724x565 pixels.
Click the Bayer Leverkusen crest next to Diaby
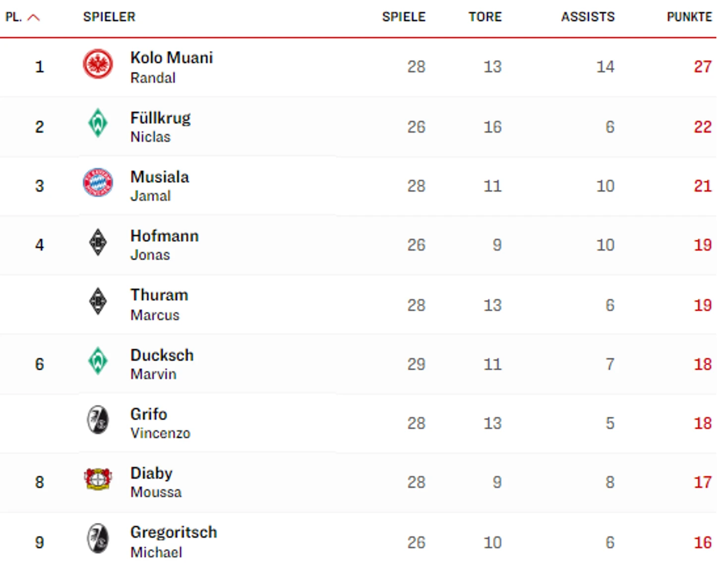click(98, 479)
